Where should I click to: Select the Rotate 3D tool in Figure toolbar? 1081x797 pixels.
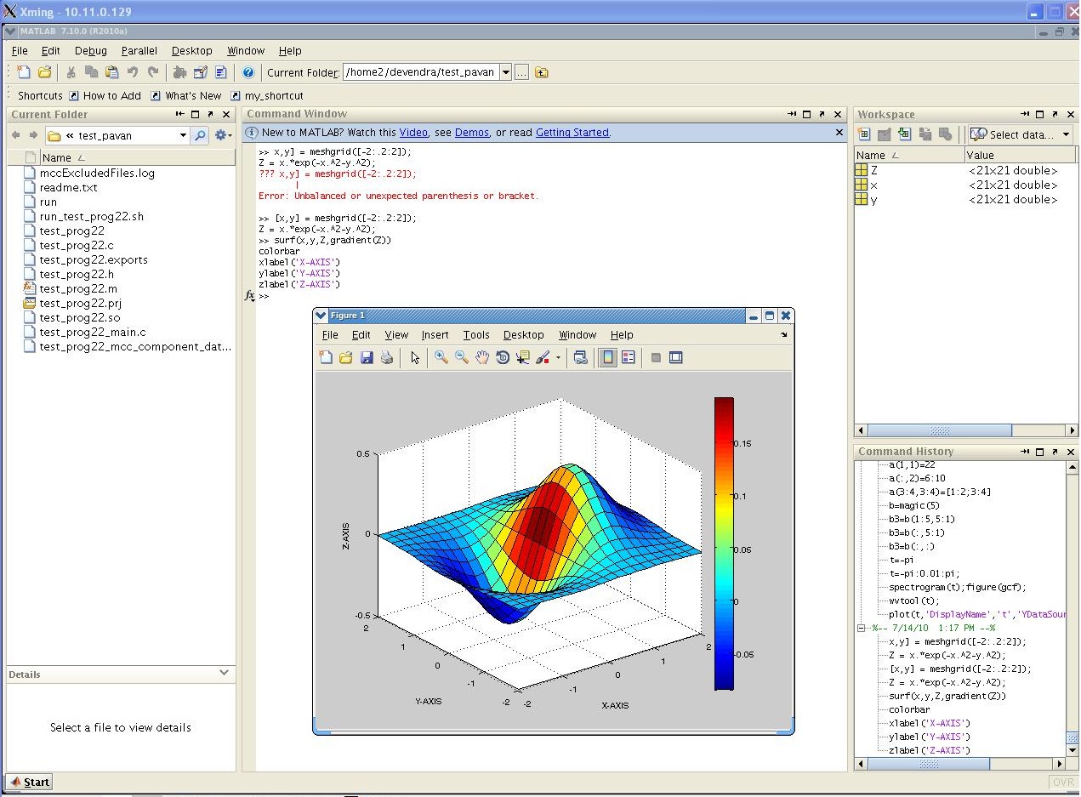click(x=503, y=358)
